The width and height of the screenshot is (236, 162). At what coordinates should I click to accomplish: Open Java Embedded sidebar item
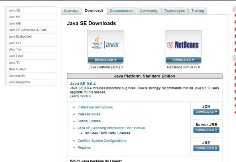(x=31, y=36)
